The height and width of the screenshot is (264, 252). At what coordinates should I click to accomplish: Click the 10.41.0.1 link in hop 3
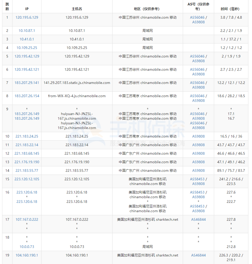[27, 39]
